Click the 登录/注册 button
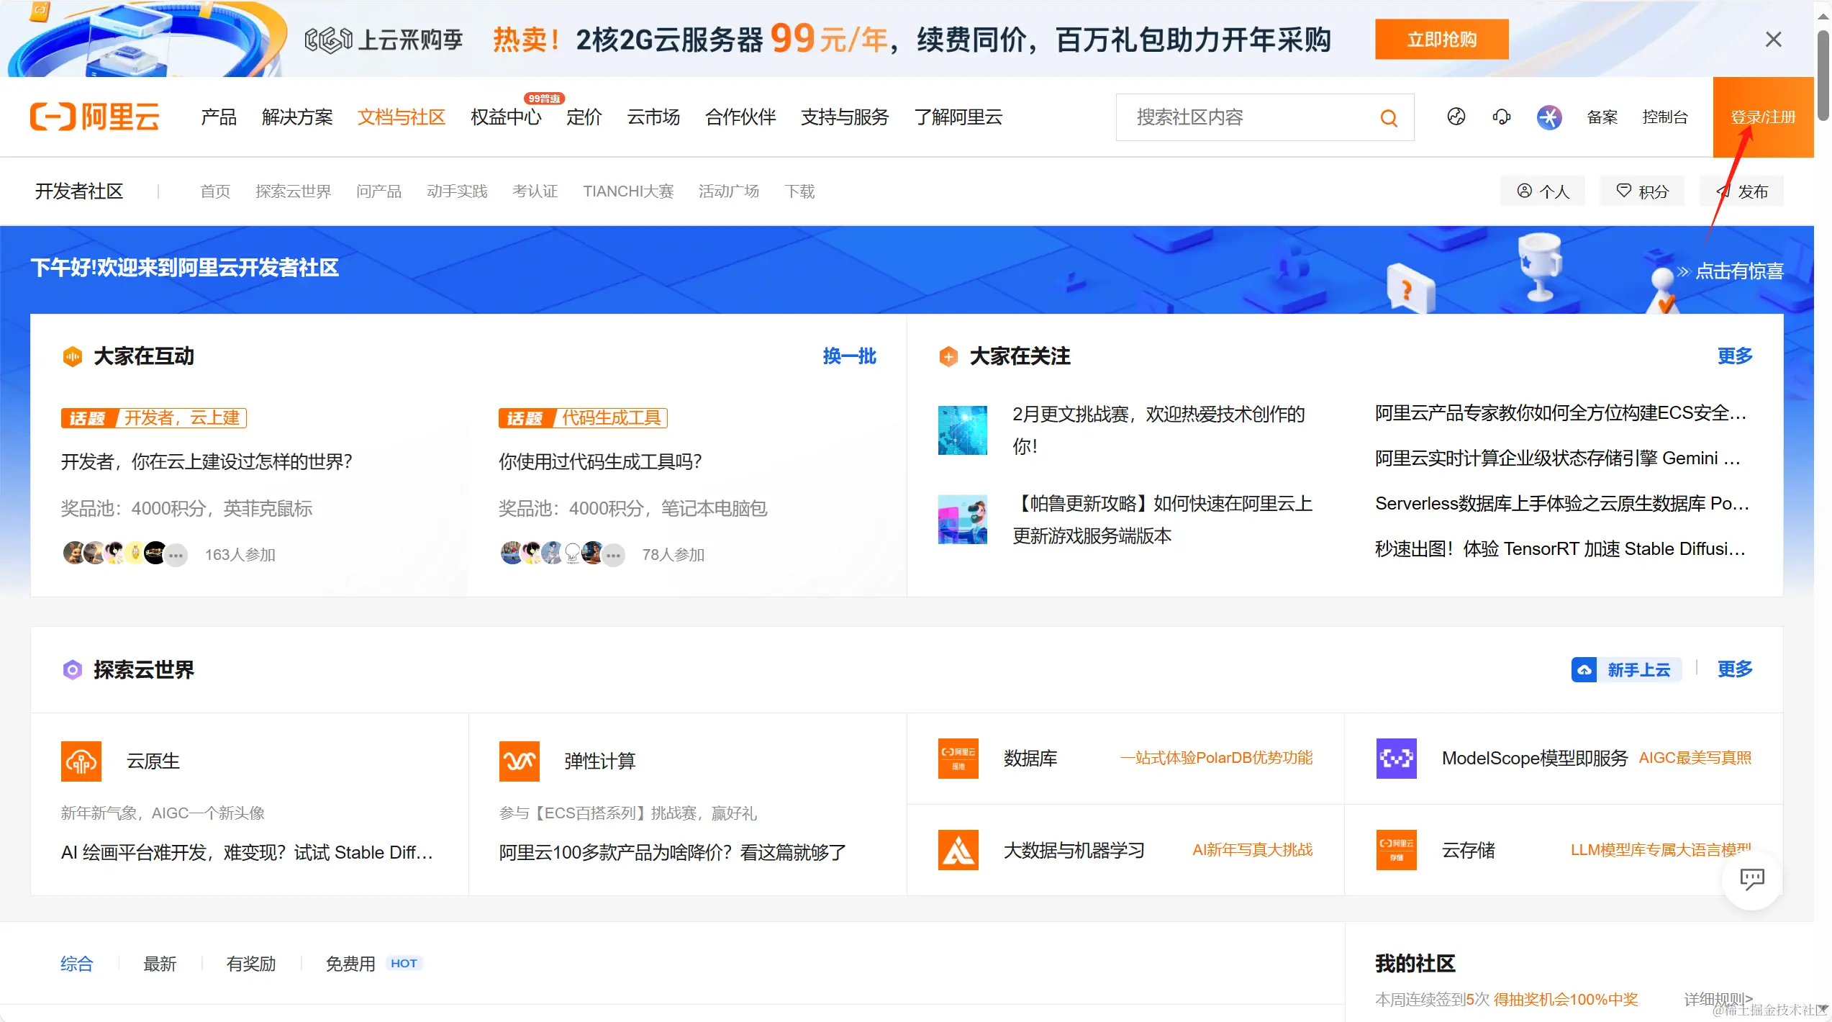This screenshot has height=1022, width=1832. [x=1762, y=117]
